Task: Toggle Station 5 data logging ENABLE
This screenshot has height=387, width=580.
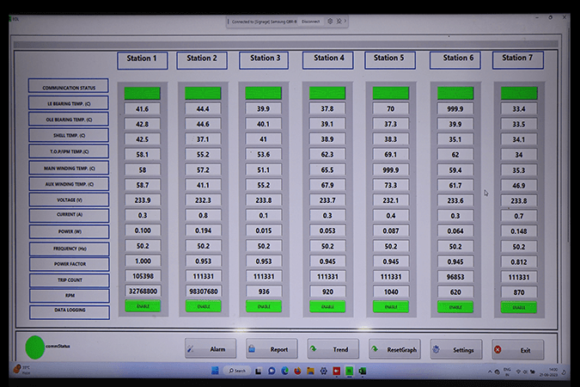Action: coord(391,307)
